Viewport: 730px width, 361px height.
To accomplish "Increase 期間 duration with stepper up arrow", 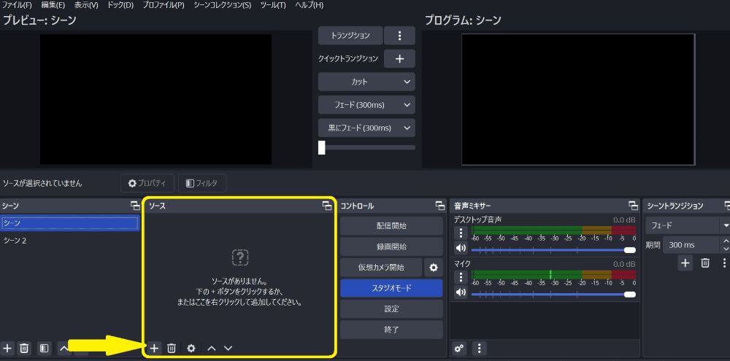I will (x=726, y=241).
